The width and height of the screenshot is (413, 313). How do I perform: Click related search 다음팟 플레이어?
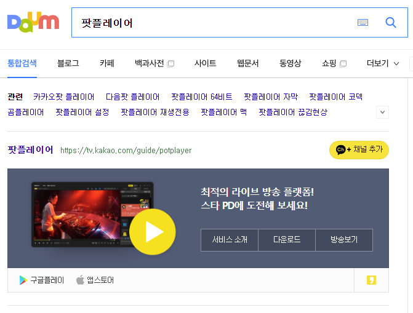tap(132, 97)
